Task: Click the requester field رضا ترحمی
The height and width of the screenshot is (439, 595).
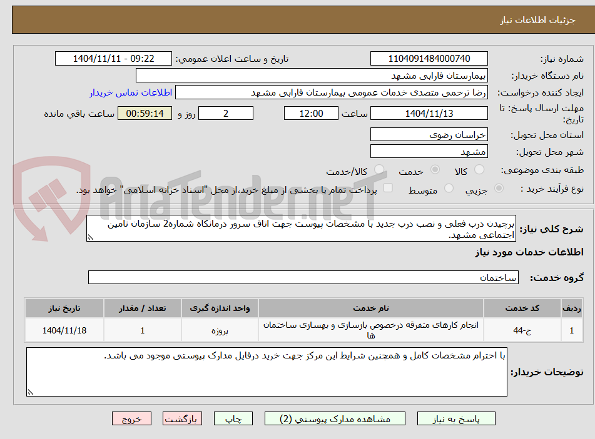Action: (x=331, y=92)
